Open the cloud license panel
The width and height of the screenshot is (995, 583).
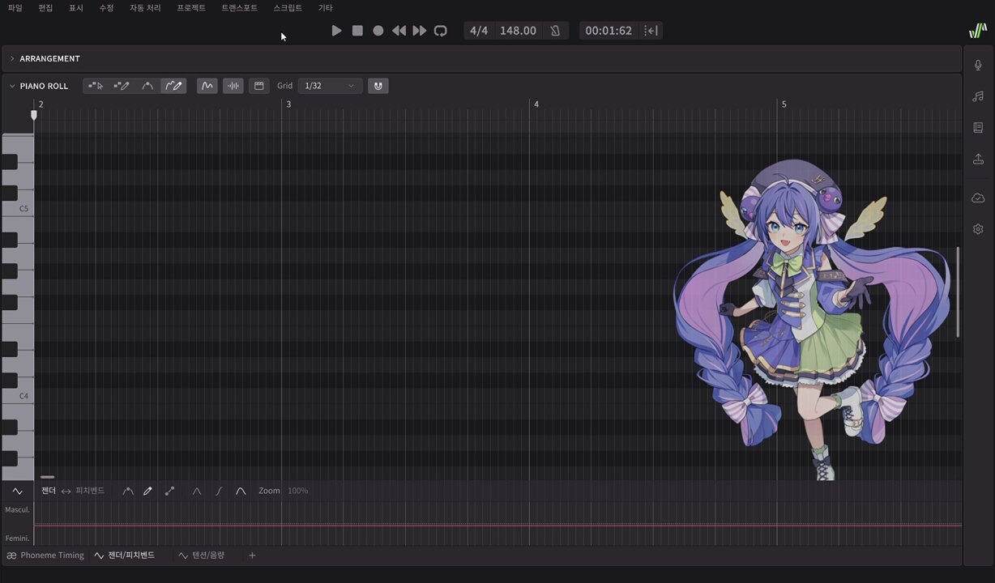coord(978,198)
